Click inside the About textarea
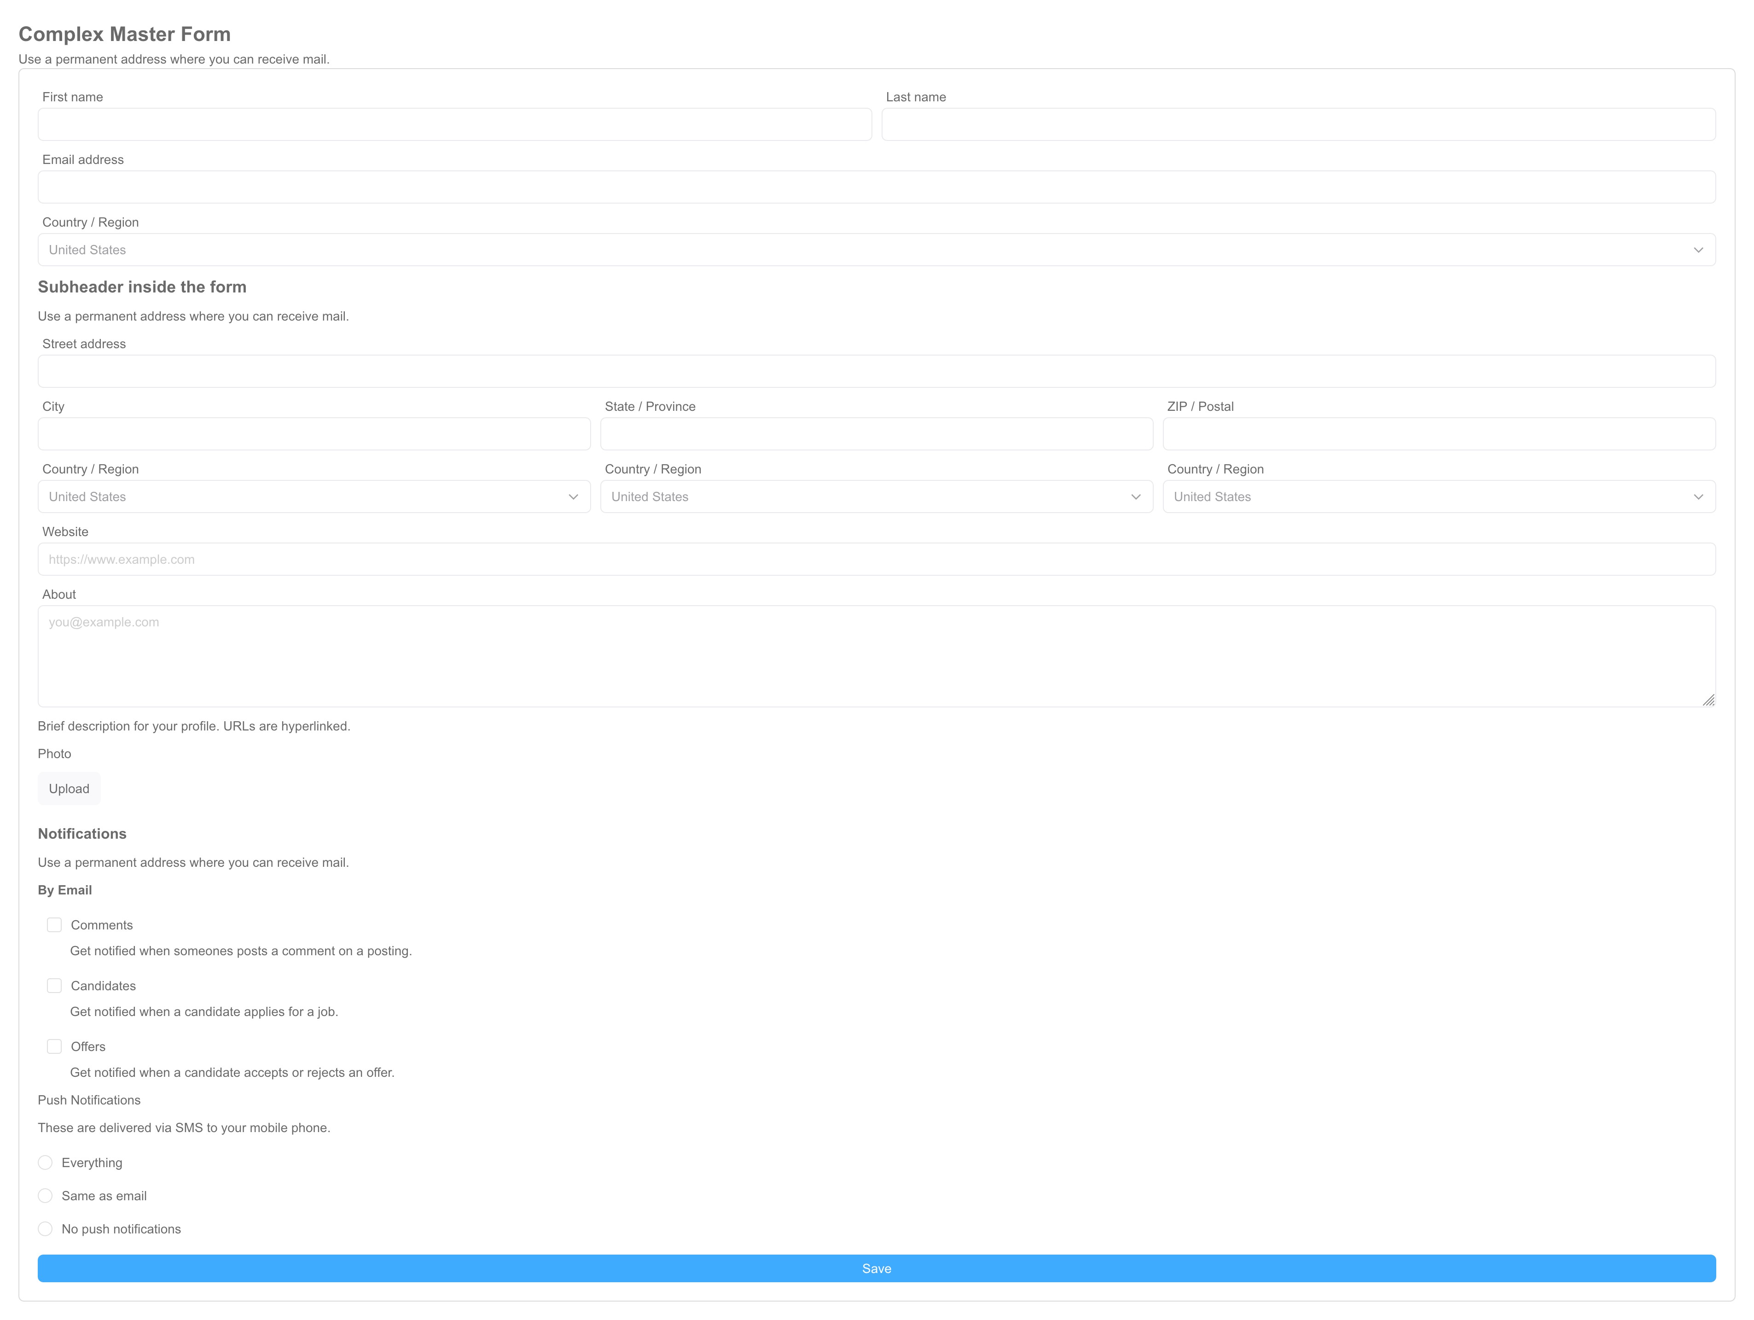 pos(876,656)
